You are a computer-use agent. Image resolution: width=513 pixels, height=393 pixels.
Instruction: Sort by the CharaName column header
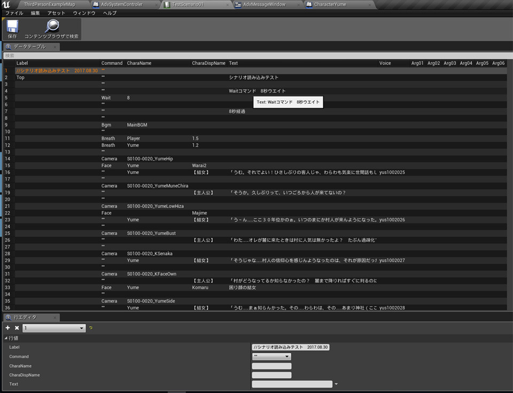click(x=139, y=63)
